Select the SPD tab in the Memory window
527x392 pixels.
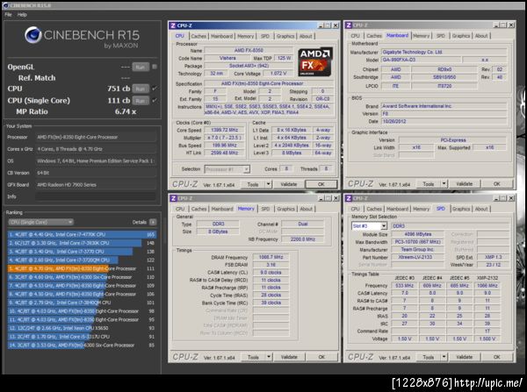(x=265, y=209)
